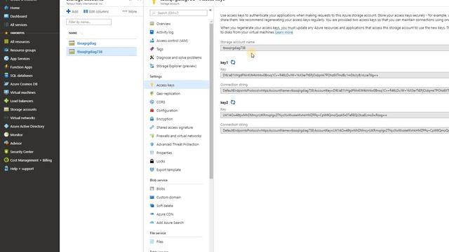
Task: Open Configuration settings
Action: point(167,111)
